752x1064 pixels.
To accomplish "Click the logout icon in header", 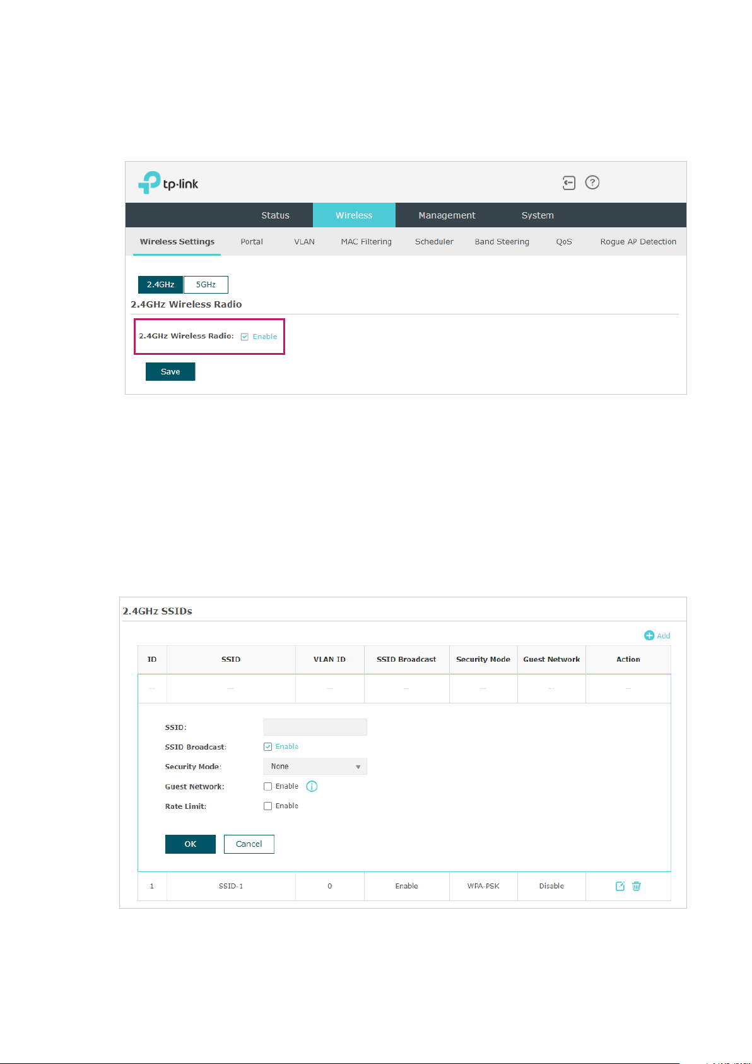I will pos(569,183).
